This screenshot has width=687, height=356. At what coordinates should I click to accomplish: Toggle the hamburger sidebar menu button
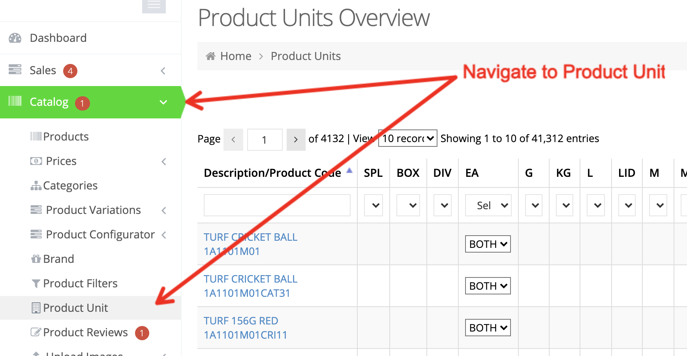point(154,6)
